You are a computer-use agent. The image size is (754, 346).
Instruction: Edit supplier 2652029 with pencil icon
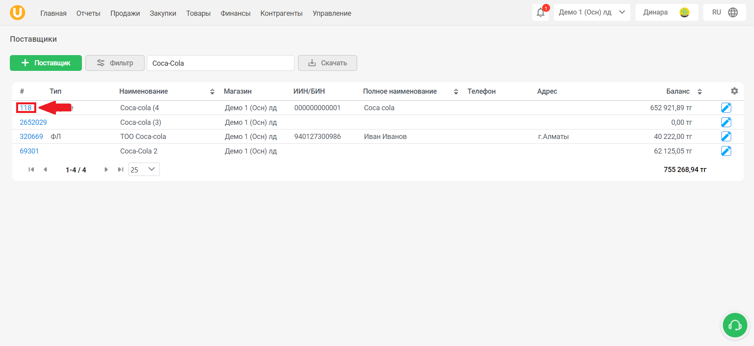click(x=726, y=122)
